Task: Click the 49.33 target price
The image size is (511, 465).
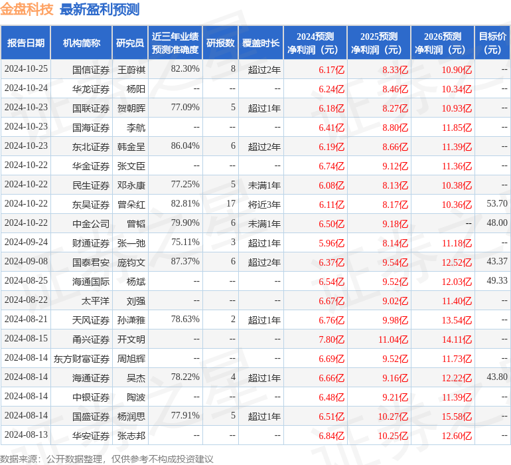Action: (x=497, y=280)
